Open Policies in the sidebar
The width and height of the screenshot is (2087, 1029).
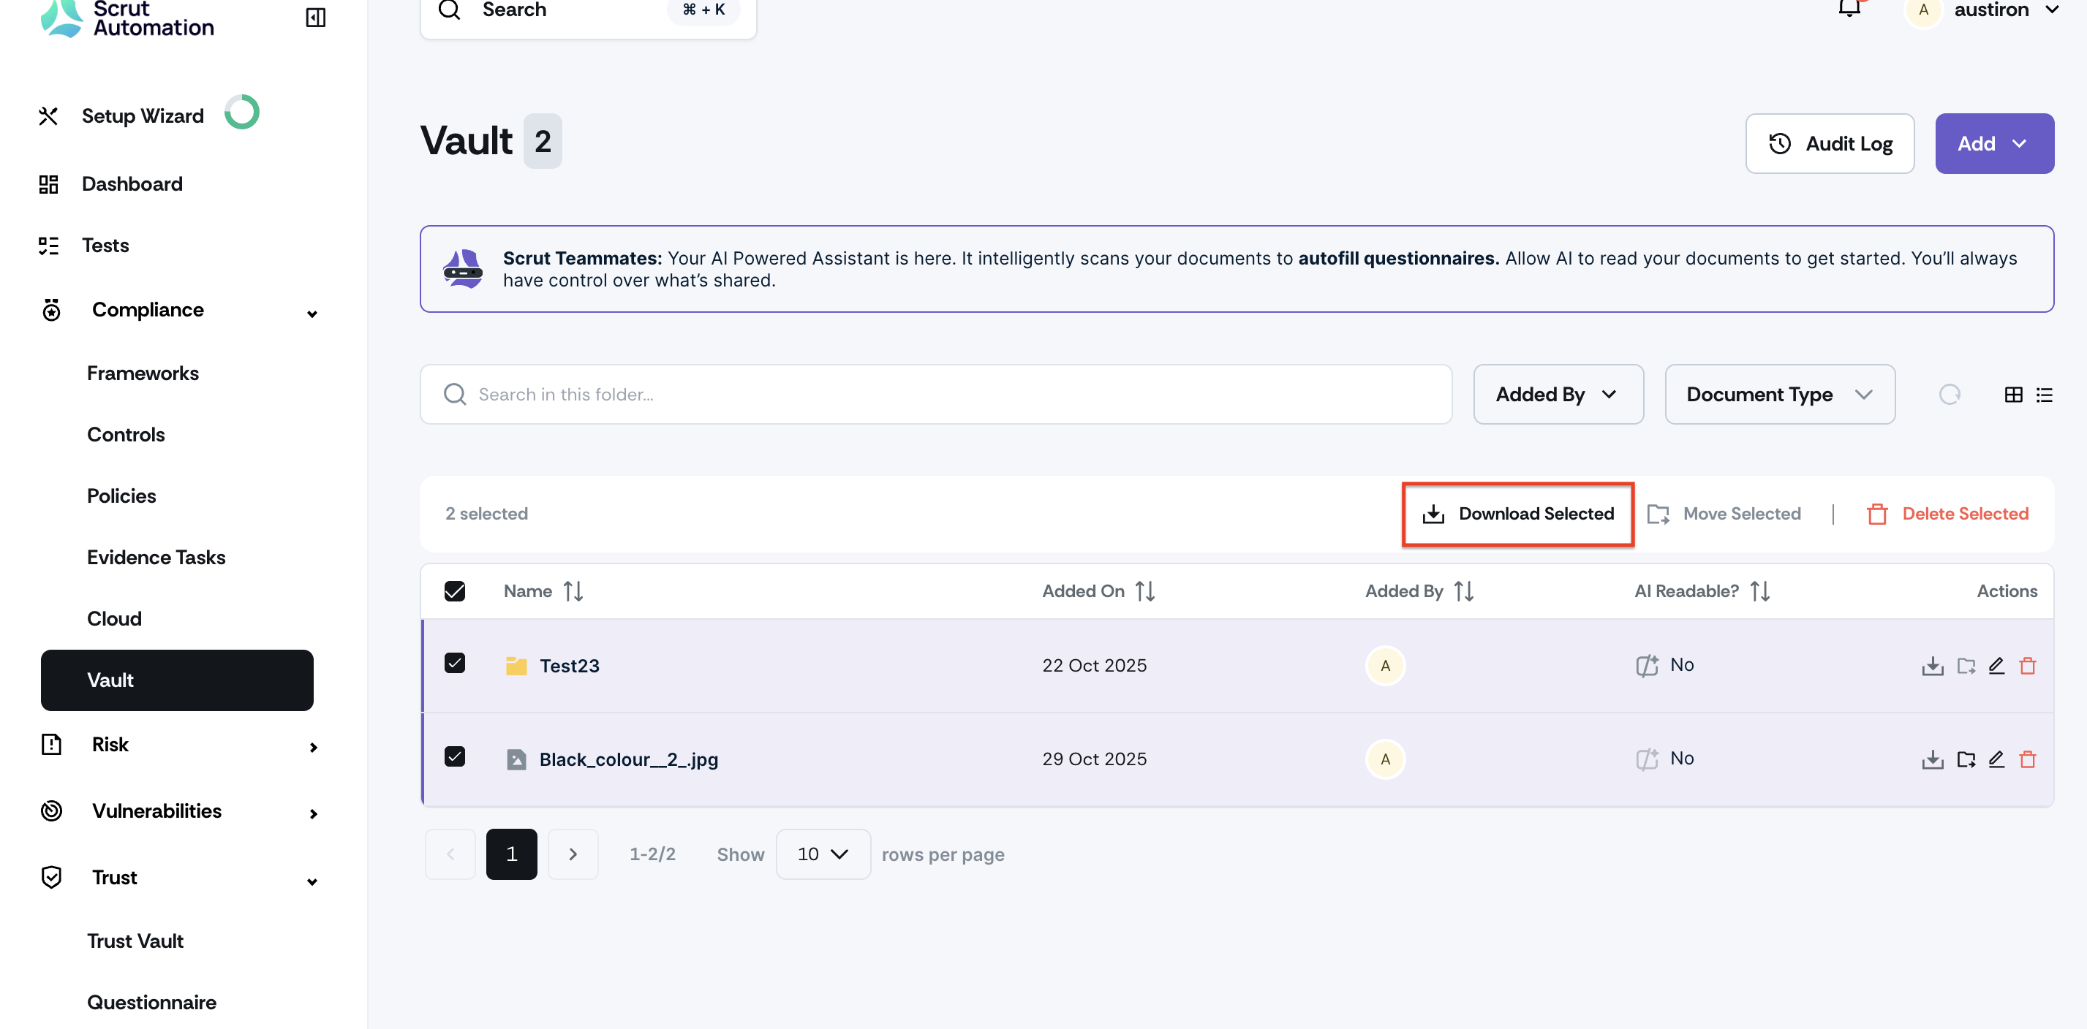click(x=121, y=495)
